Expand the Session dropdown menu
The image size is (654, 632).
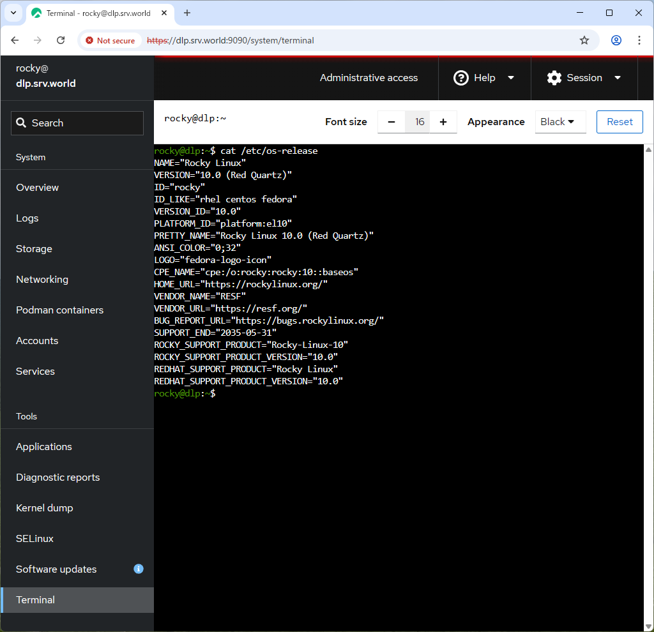click(x=617, y=78)
